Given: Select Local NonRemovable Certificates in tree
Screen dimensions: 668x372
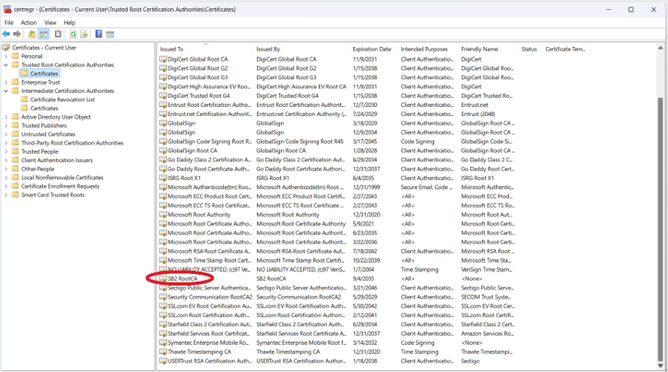Looking at the screenshot, I should [63, 178].
